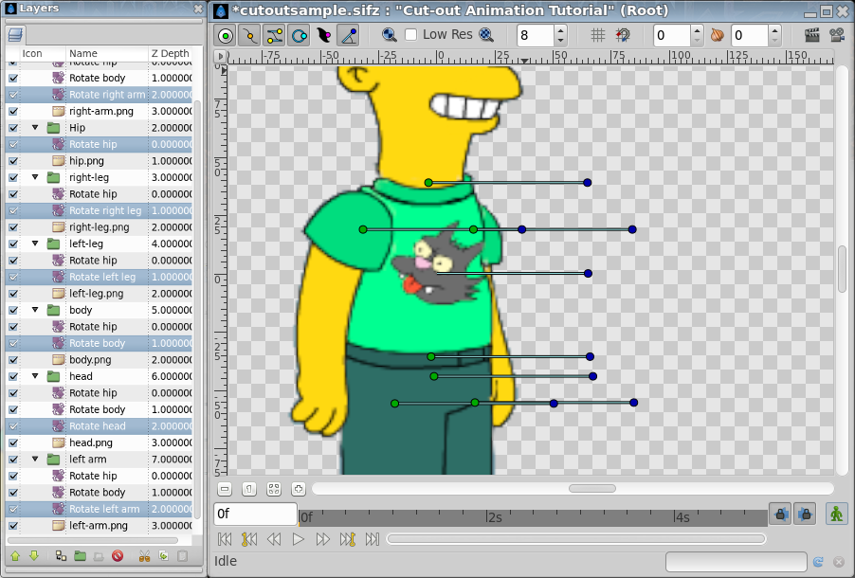Click quality spinbox stepper arrows next to 8
This screenshot has width=855, height=578.
click(560, 35)
